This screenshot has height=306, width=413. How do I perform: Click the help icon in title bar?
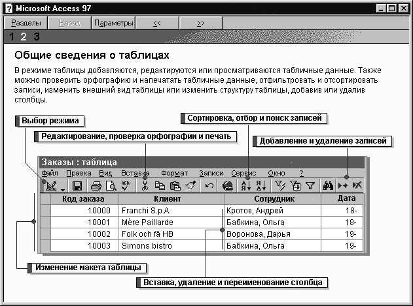tap(9, 8)
